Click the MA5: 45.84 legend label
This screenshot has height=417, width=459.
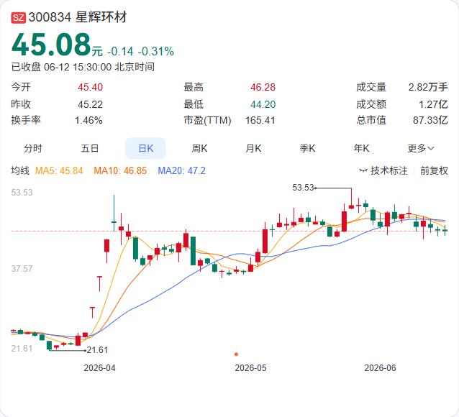click(x=59, y=170)
